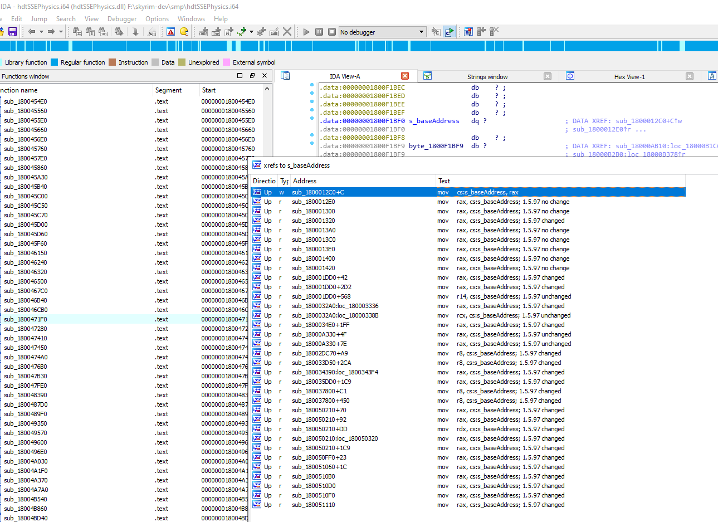
Task: Sort functions by the Start column
Action: [x=231, y=90]
